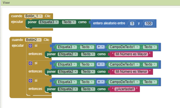Image resolution: width=180 pixels, height=108 pixels.
Task: Edit the text 'Mi Número es Menor'
Action: (x=131, y=72)
